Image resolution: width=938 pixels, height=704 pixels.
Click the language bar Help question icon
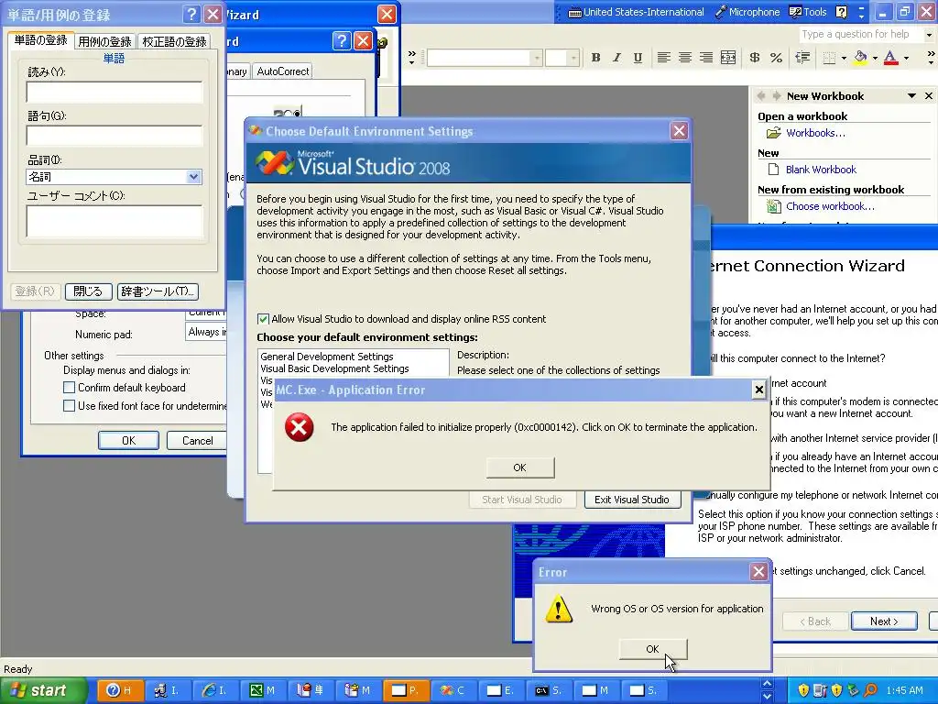[x=841, y=12]
